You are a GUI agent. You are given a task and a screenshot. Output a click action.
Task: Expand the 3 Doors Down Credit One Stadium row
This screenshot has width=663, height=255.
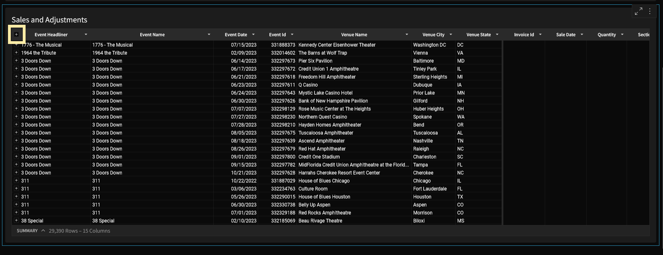click(16, 156)
